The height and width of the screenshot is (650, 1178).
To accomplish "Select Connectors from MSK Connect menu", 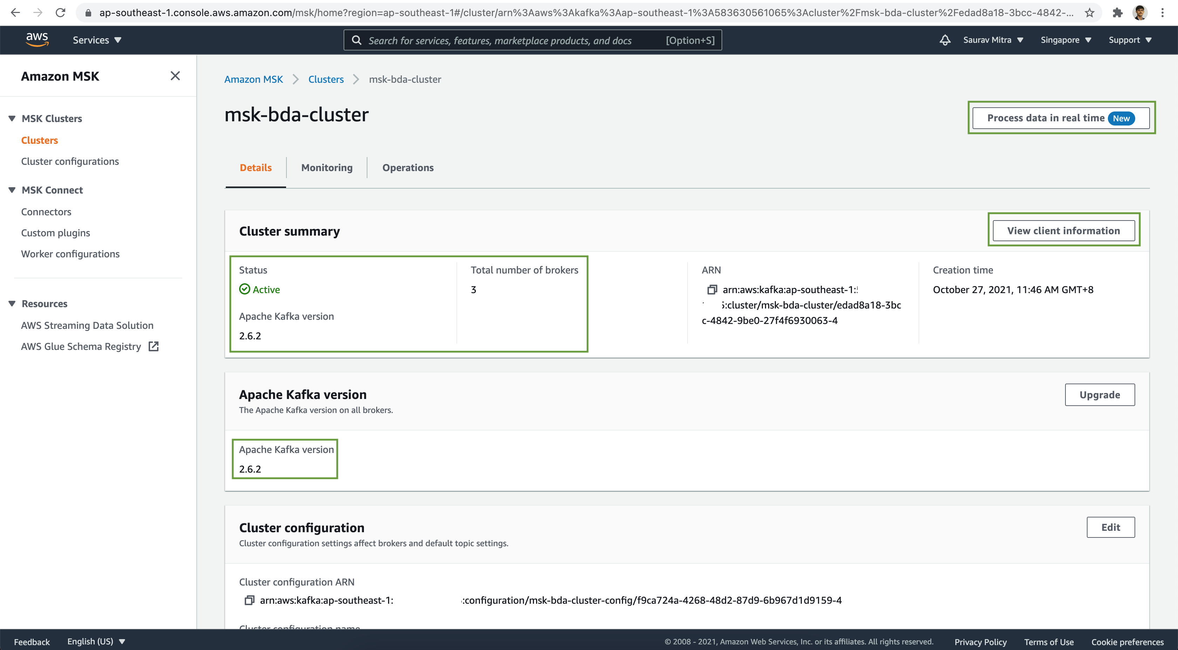I will pos(46,211).
